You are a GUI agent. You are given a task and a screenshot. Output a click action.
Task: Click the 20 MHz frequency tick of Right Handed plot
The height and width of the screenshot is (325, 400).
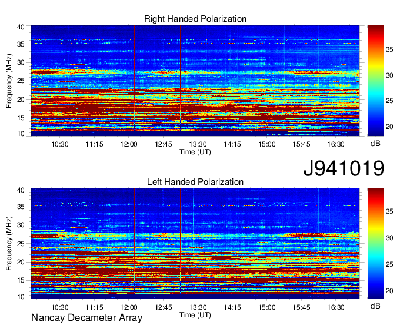pyautogui.click(x=21, y=100)
